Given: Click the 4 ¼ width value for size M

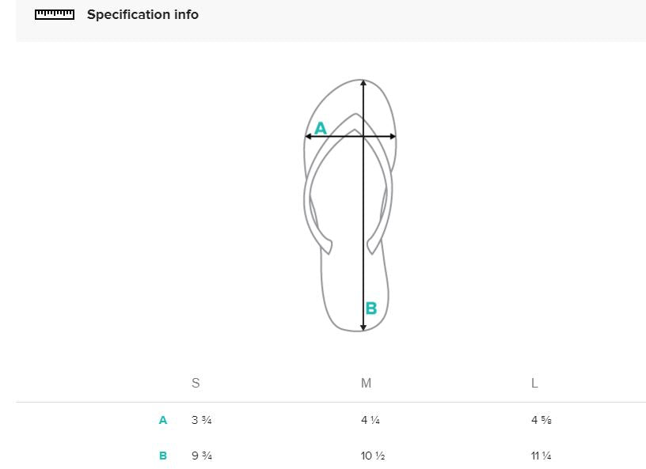Looking at the screenshot, I should point(370,420).
